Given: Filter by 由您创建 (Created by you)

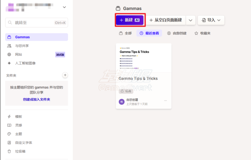Looking at the screenshot, I should (x=177, y=33).
